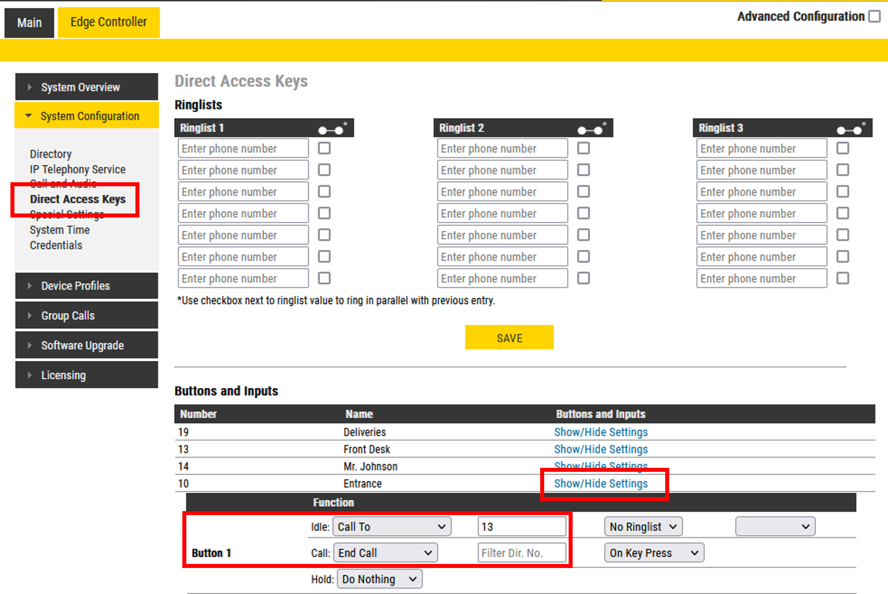This screenshot has height=594, width=888.
Task: Click Device Profiles arrow icon
Action: click(x=30, y=286)
